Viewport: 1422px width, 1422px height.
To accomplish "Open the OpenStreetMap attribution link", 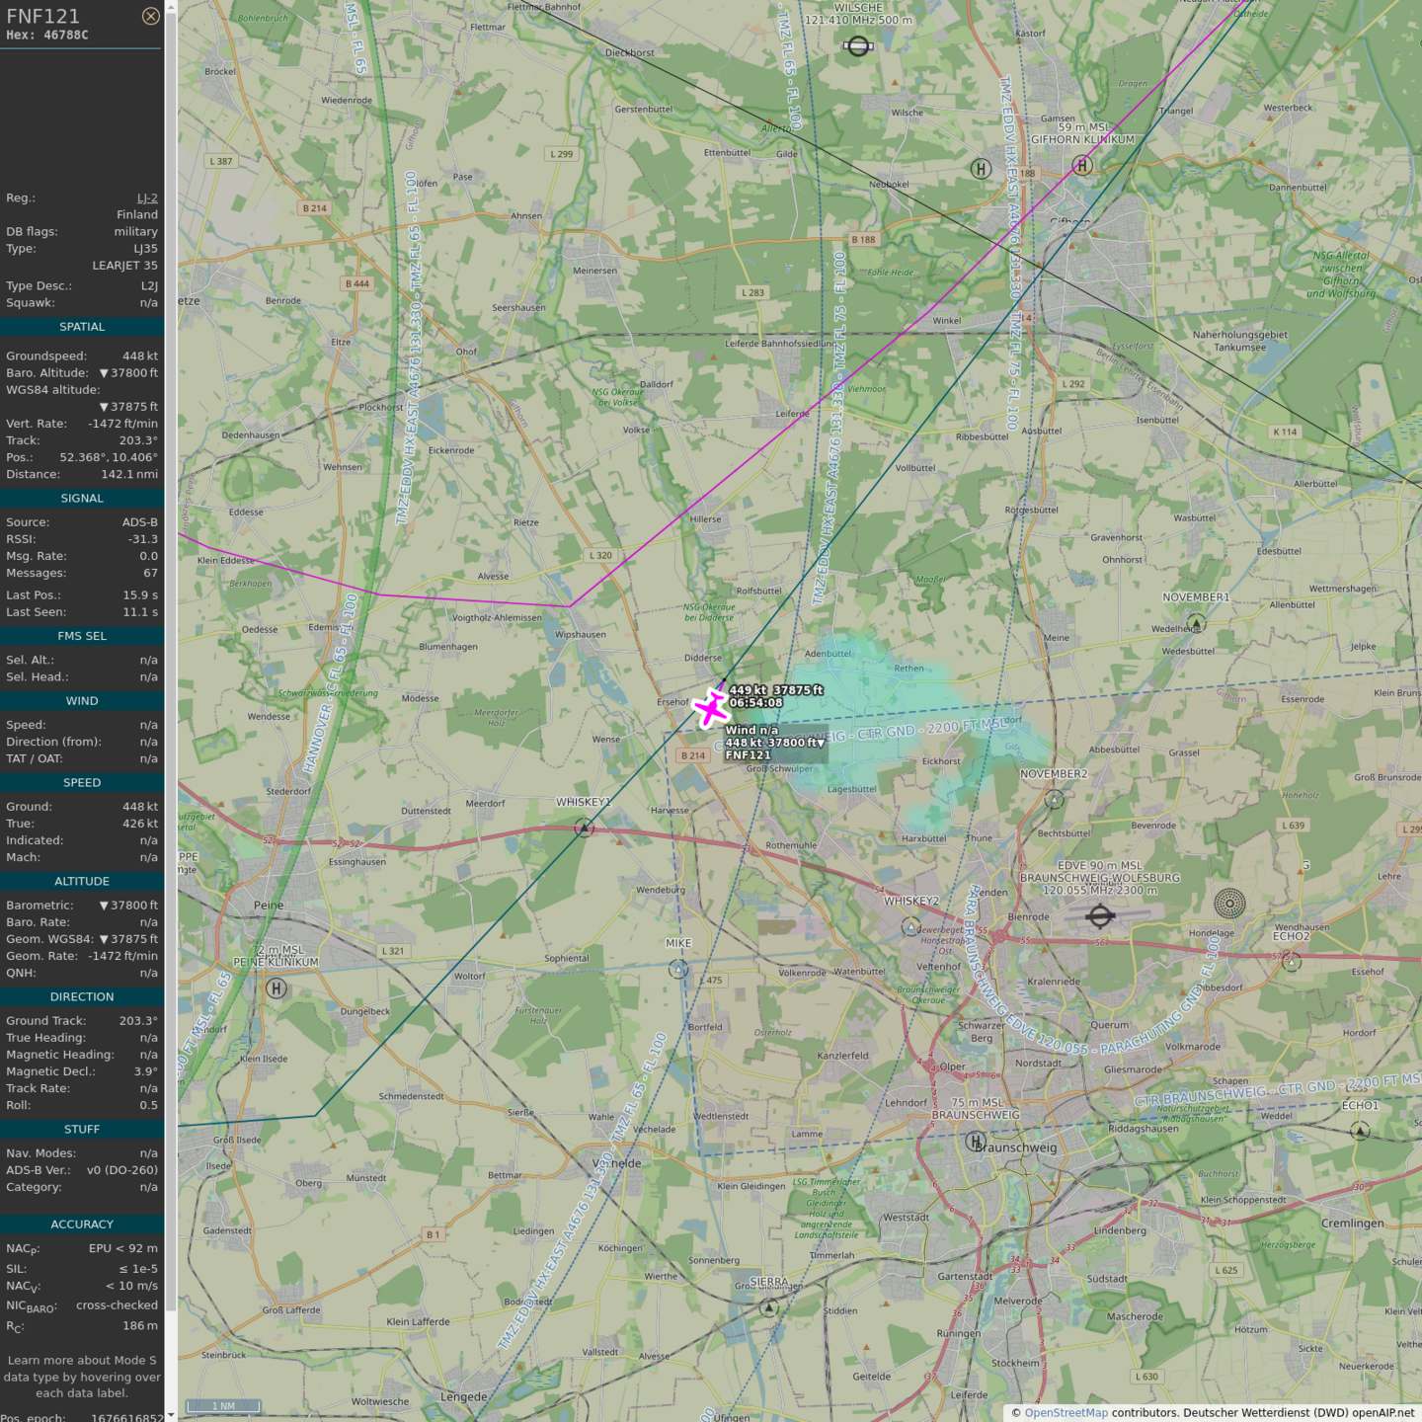I will tap(1066, 1413).
